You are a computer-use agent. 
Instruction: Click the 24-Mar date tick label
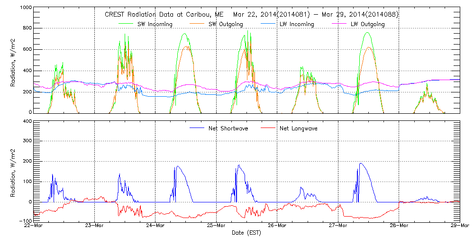[x=155, y=226]
